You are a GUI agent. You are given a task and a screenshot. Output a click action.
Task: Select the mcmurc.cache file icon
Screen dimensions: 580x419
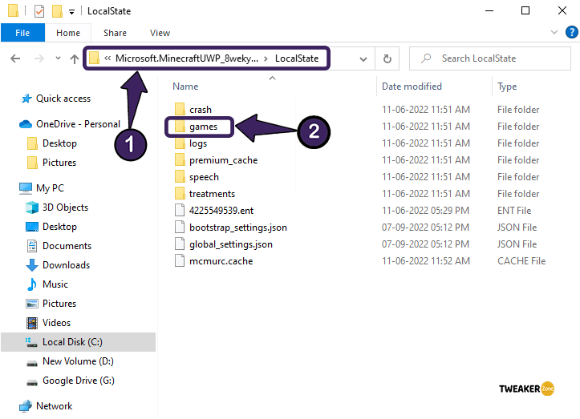click(180, 261)
